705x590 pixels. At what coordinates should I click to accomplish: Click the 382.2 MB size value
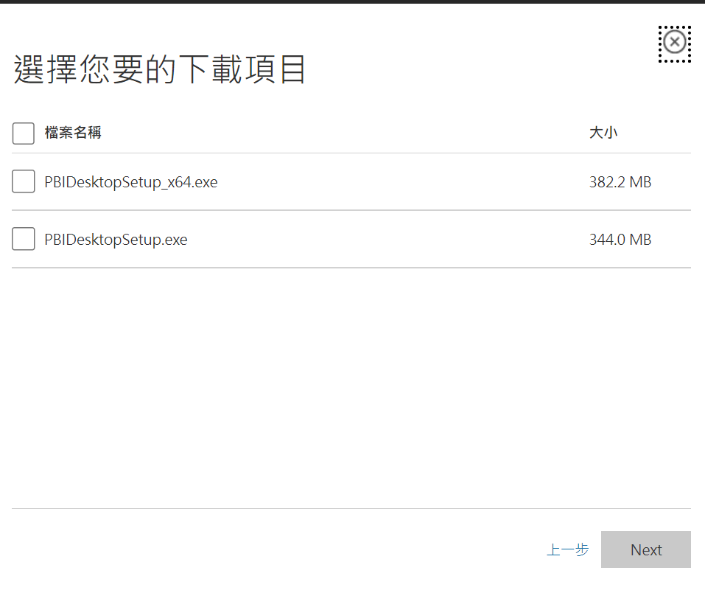tap(620, 182)
